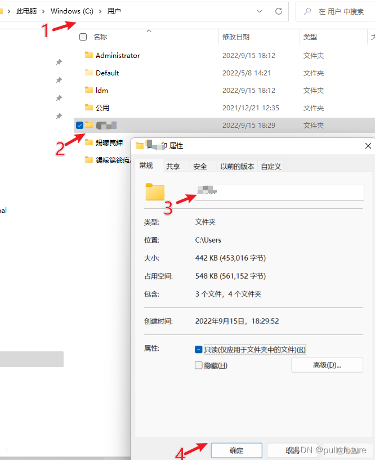Click the first pin icon in sidebar

click(x=59, y=62)
